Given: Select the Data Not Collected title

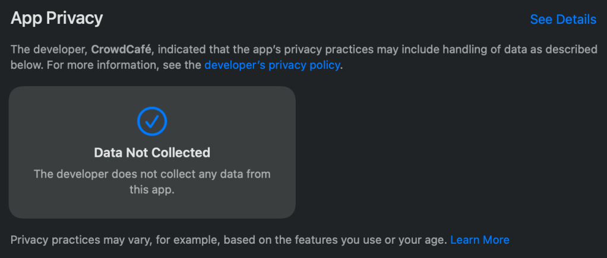Looking at the screenshot, I should point(152,153).
